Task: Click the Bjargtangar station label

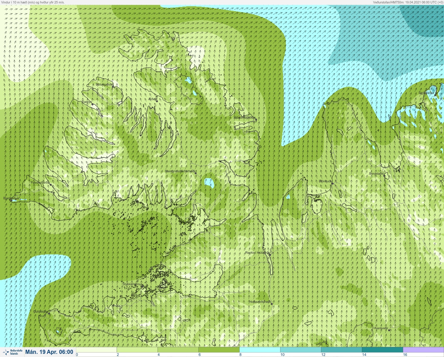Action: click(x=11, y=199)
